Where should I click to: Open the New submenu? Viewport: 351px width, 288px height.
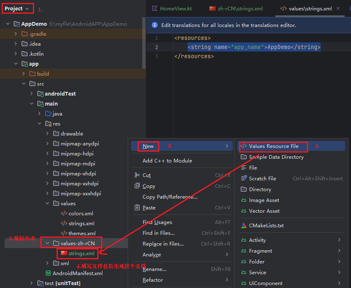[x=182, y=146]
